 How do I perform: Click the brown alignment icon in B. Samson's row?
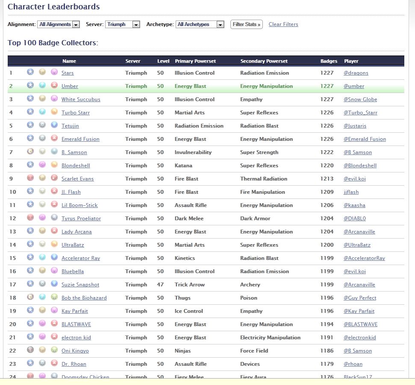point(30,152)
